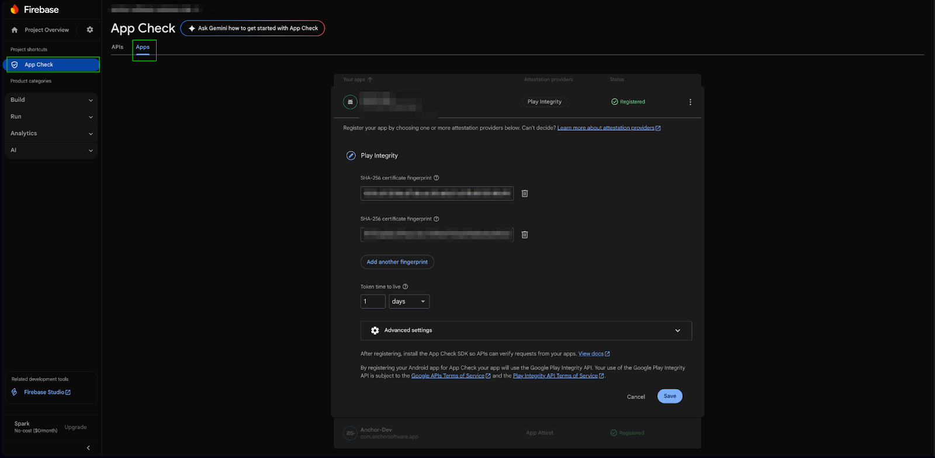Click the Firebase flame logo
The height and width of the screenshot is (458, 935).
coord(15,9)
